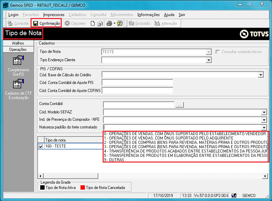Click the Conta Contábil browse ellipsis button
The image size is (272, 201).
[179, 105]
